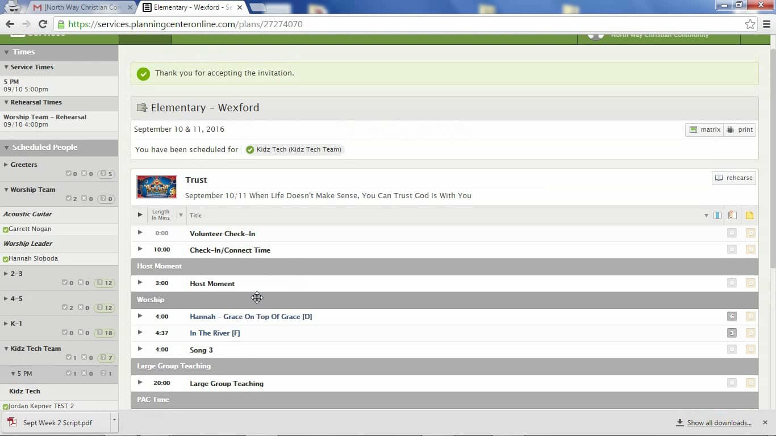Click the declined count under Greeters
The height and width of the screenshot is (436, 776).
(87, 174)
